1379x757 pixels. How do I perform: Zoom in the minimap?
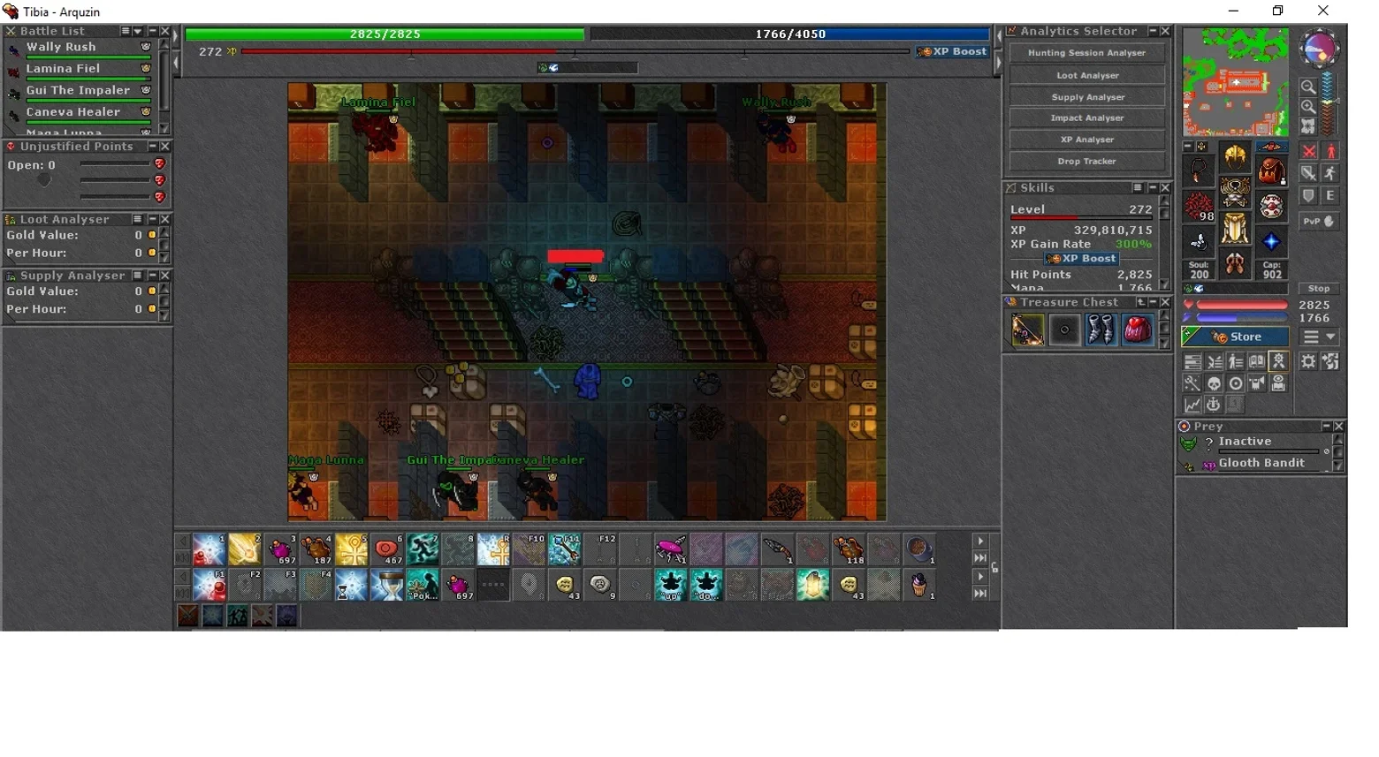[1308, 107]
